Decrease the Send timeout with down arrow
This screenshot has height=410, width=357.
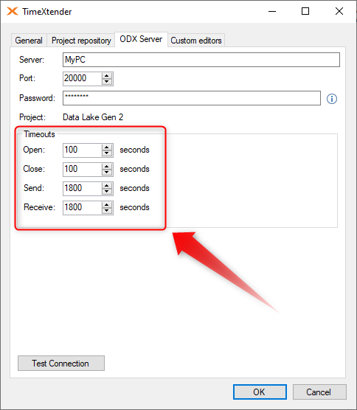pyautogui.click(x=107, y=192)
